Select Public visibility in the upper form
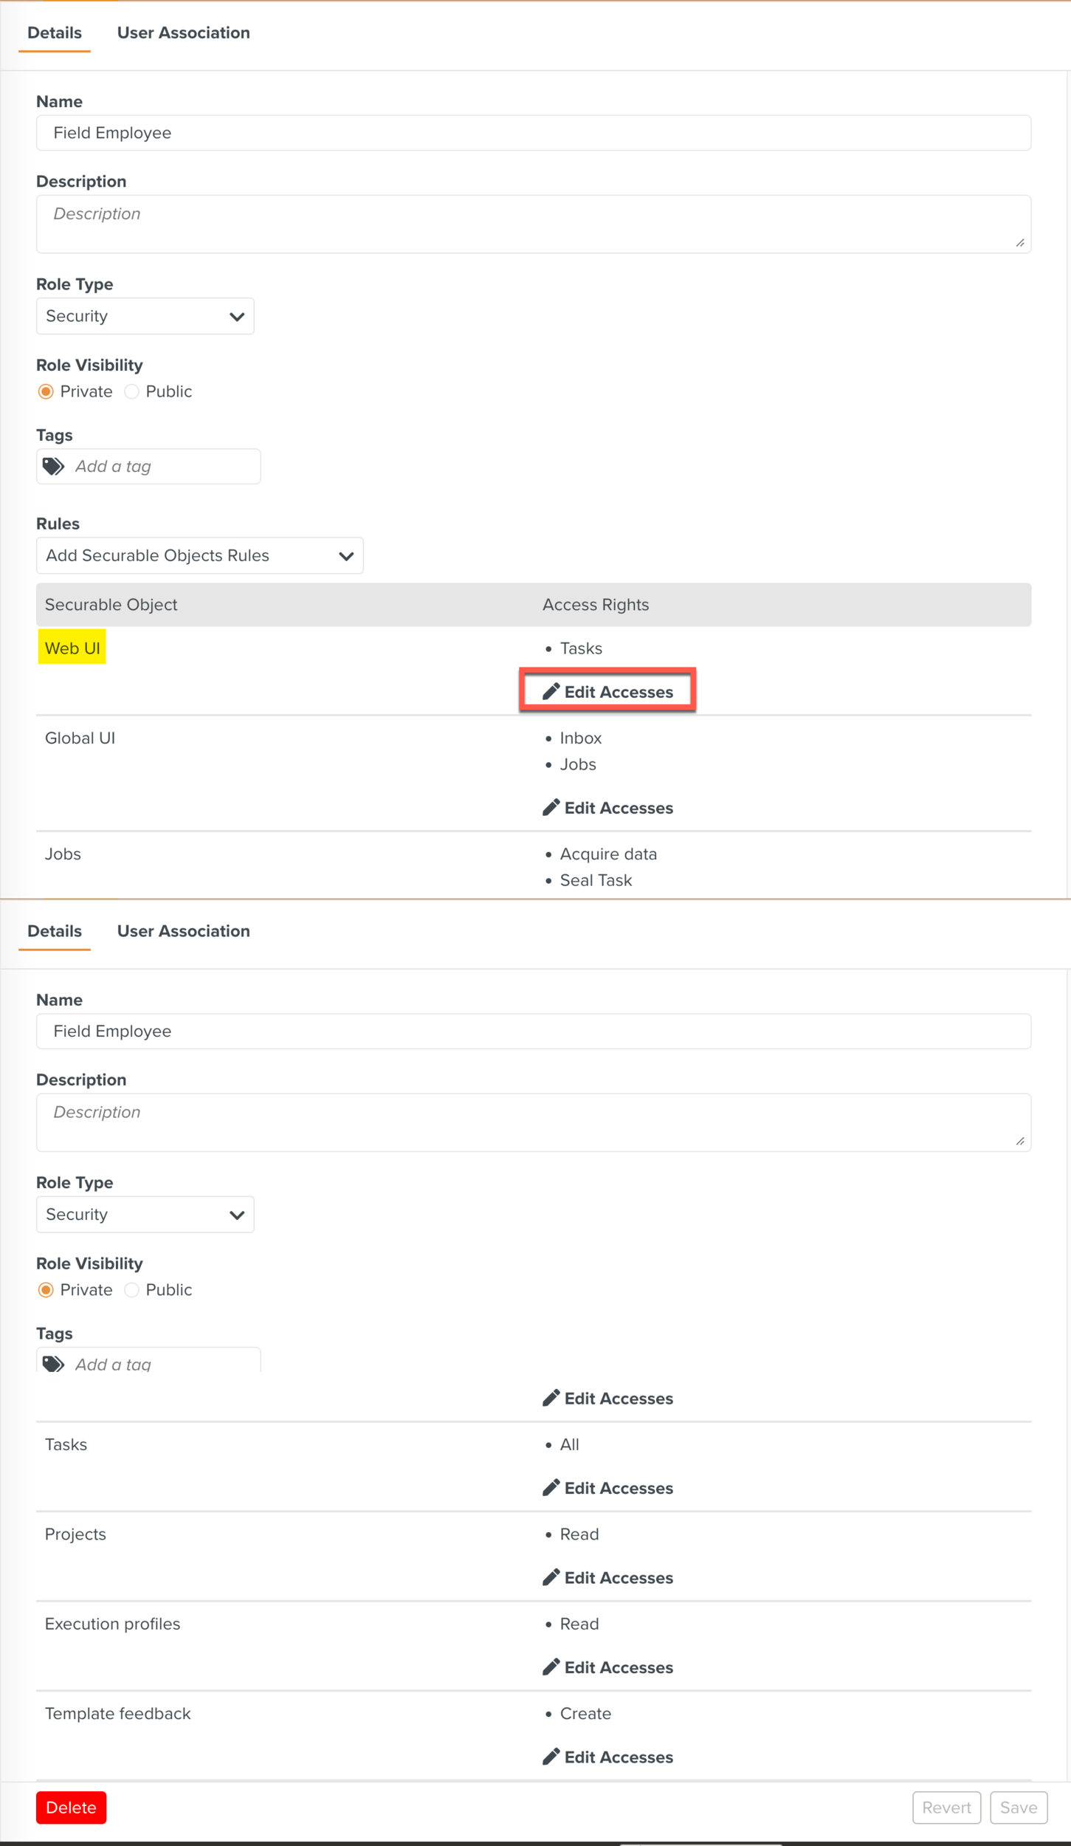Viewport: 1071px width, 1846px height. [131, 391]
